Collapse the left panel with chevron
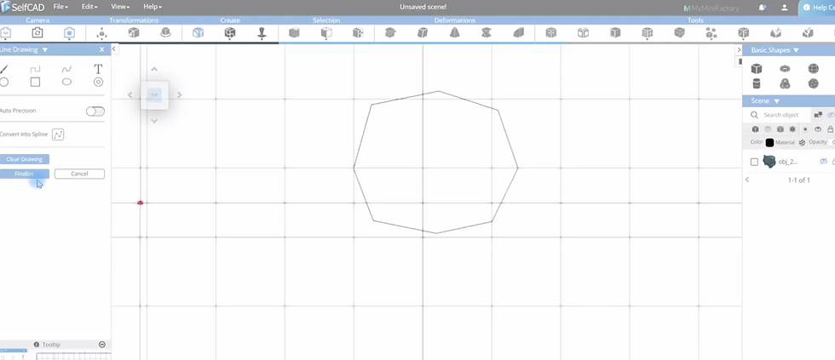835x360 pixels. [114, 49]
